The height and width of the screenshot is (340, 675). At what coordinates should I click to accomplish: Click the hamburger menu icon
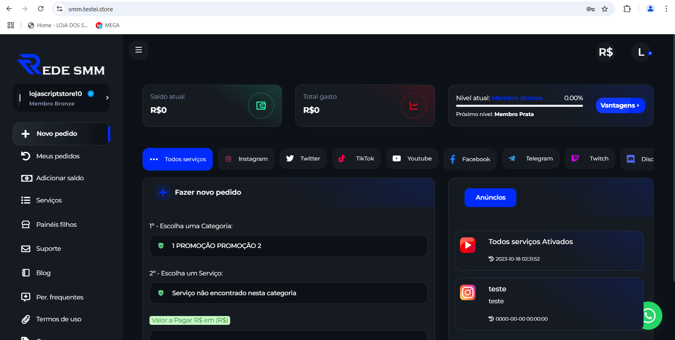pyautogui.click(x=139, y=50)
